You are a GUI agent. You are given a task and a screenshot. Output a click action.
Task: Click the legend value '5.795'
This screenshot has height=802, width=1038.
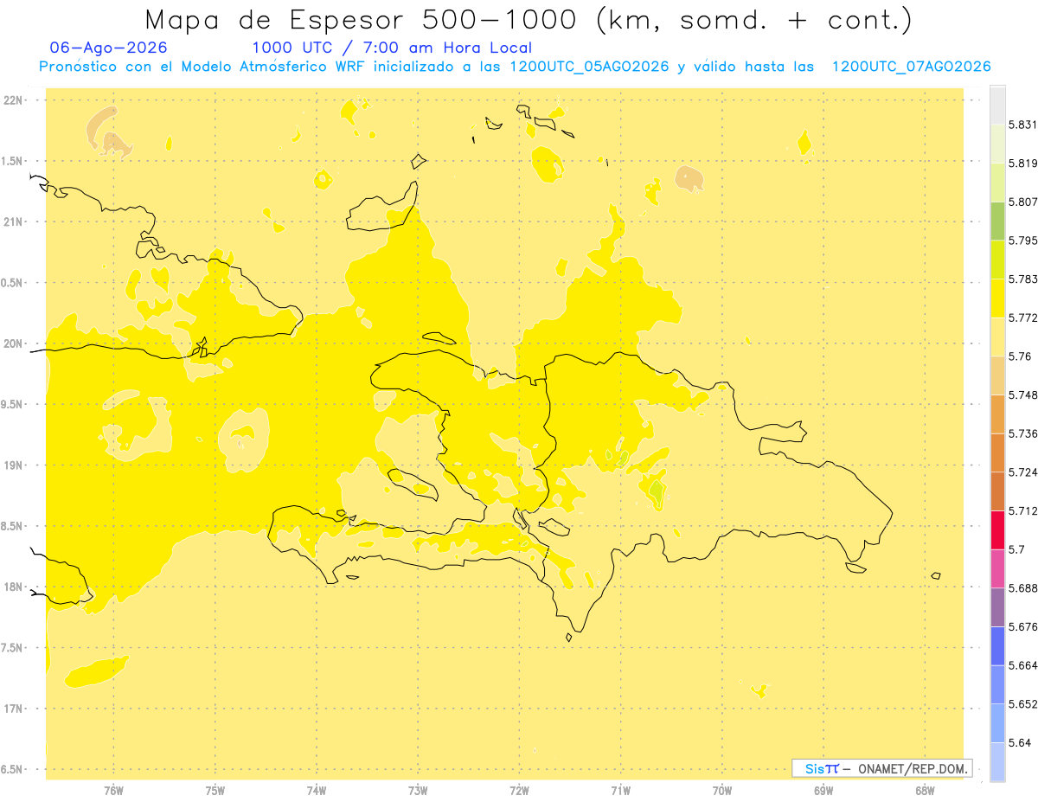1022,241
